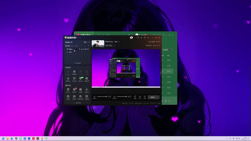Switch to 竖屏 portrait orientation
The height and width of the screenshot is (141, 251).
click(x=88, y=42)
